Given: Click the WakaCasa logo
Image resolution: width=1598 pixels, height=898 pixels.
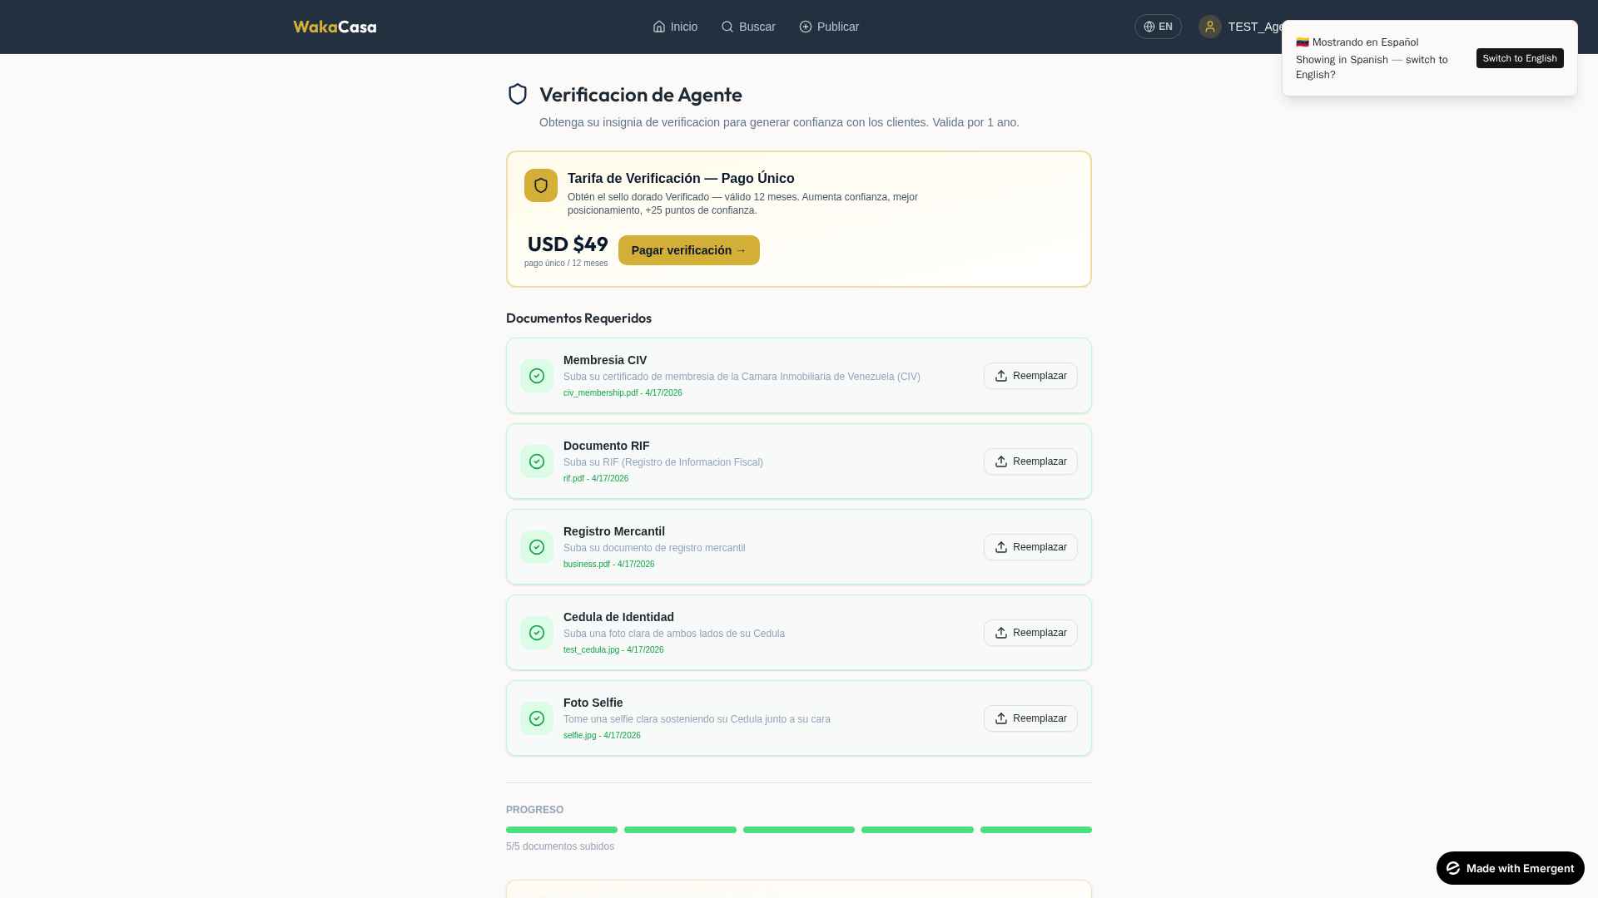Looking at the screenshot, I should [335, 27].
